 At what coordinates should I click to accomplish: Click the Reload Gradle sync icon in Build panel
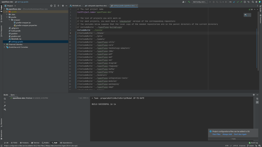point(5,99)
